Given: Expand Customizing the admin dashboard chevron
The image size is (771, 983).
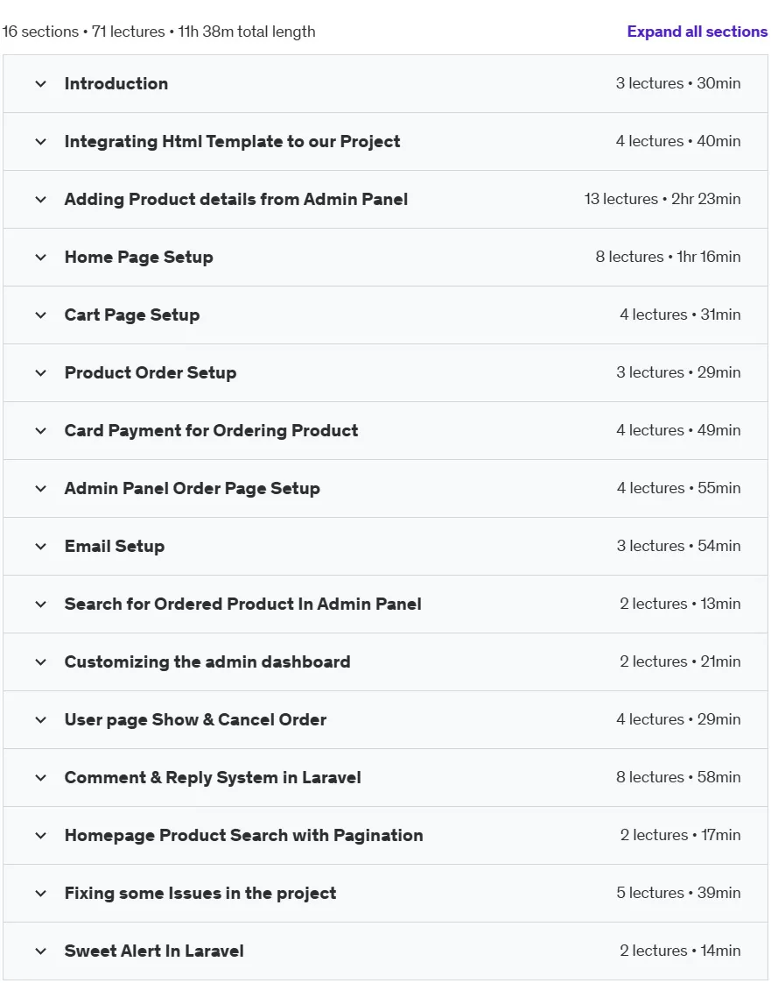Looking at the screenshot, I should (x=41, y=662).
